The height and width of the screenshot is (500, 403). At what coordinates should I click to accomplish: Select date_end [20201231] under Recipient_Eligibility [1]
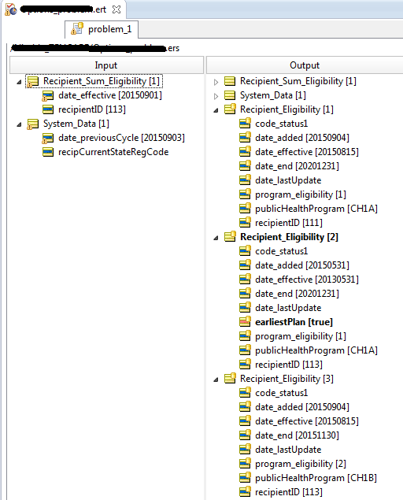coord(297,166)
